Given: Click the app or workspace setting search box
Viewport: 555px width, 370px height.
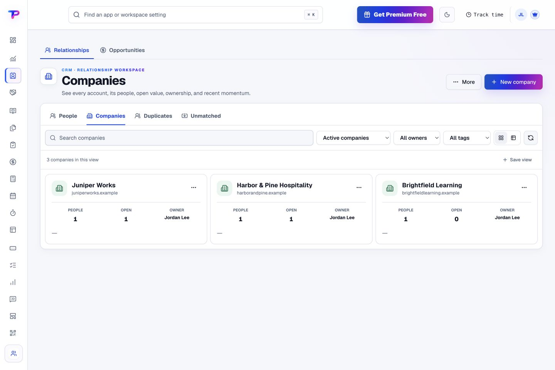Looking at the screenshot, I should click(x=195, y=15).
